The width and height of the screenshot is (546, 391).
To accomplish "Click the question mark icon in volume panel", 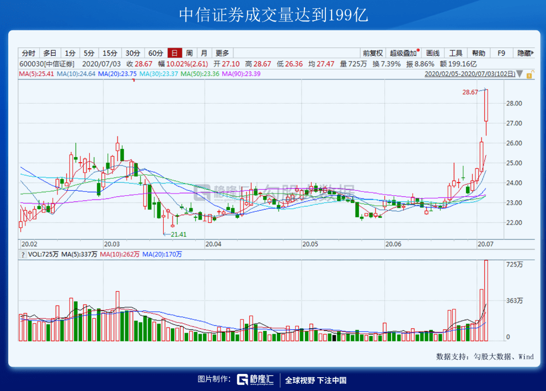I will pos(23,255).
